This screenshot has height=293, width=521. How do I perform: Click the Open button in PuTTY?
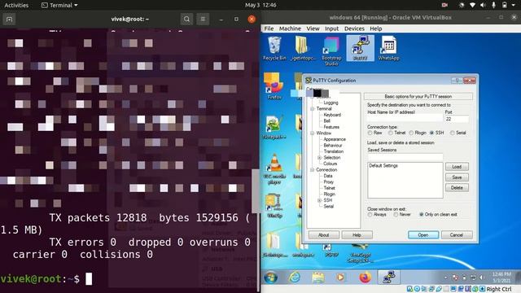[423, 235]
